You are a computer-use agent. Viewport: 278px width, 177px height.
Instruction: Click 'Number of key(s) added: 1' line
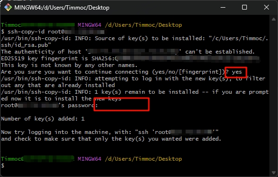43,119
